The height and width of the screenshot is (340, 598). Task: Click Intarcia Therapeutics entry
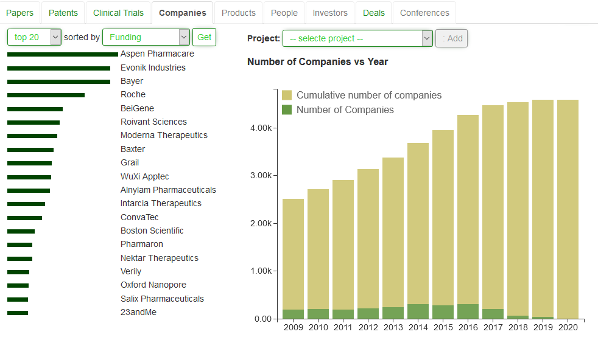161,203
